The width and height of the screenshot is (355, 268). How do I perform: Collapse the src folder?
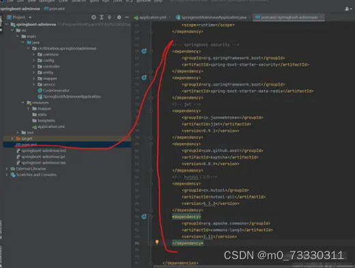click(x=12, y=30)
